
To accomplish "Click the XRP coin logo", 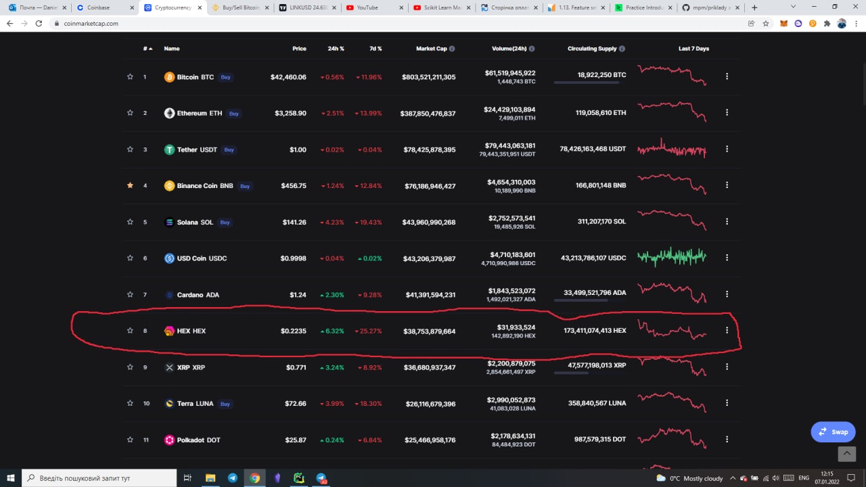I will coord(169,367).
